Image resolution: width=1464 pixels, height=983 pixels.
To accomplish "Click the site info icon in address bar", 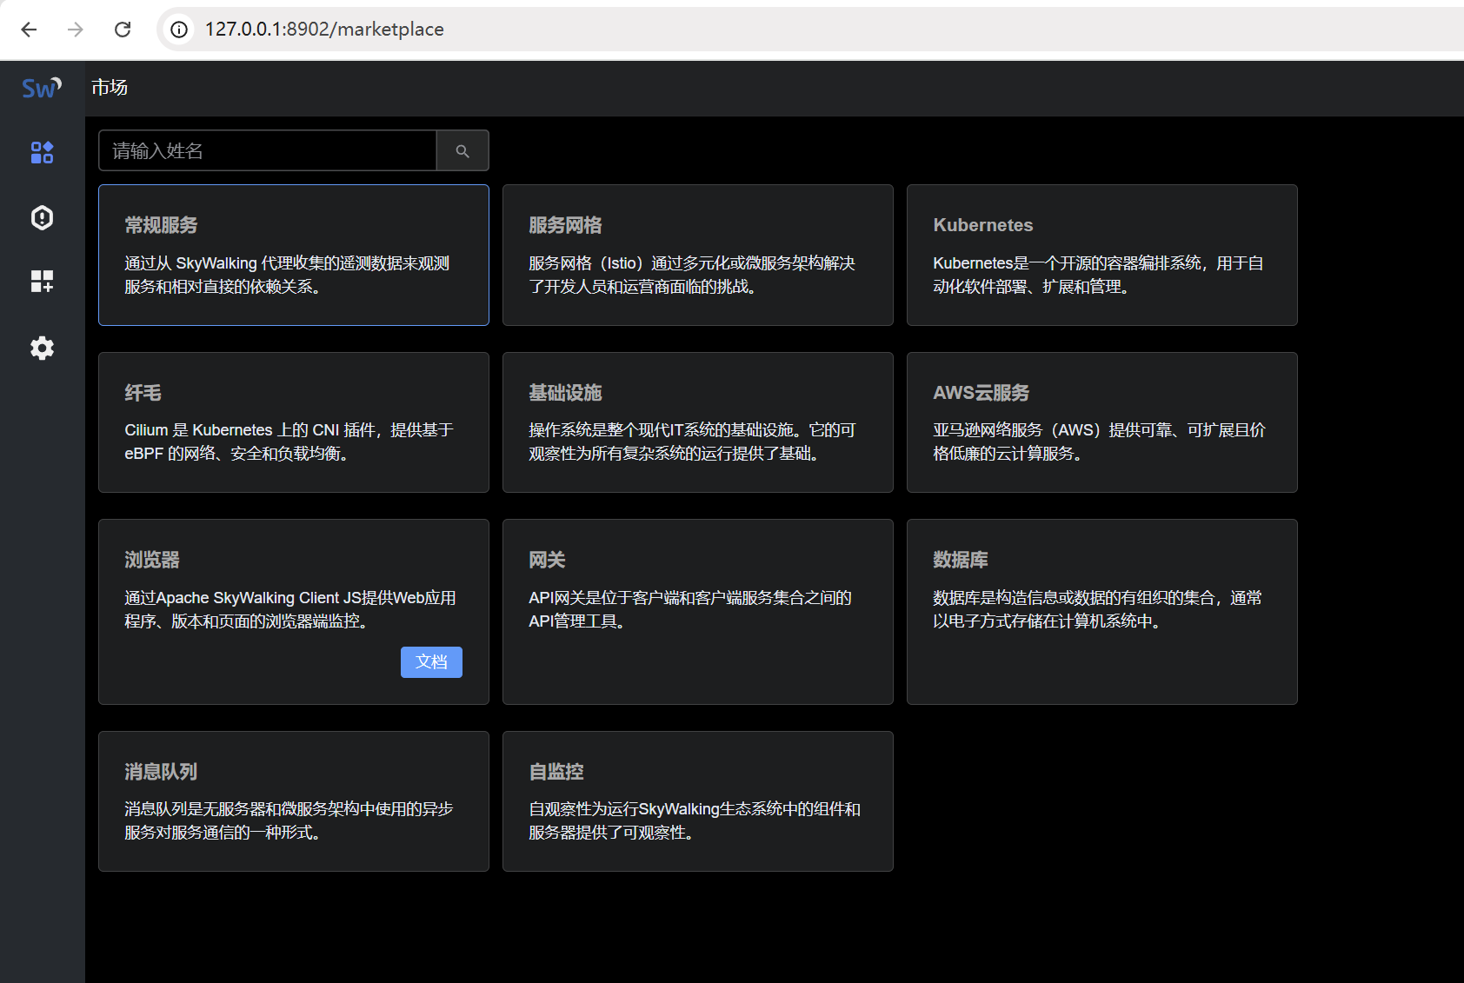I will point(177,29).
